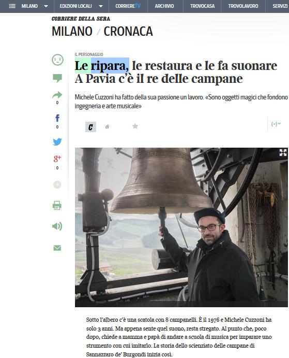Share article on Twitter
This screenshot has height=358, width=289.
57,142
